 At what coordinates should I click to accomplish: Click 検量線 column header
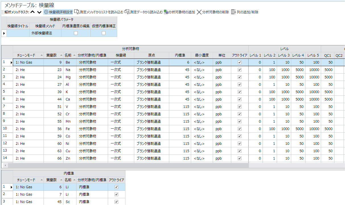tap(121, 55)
